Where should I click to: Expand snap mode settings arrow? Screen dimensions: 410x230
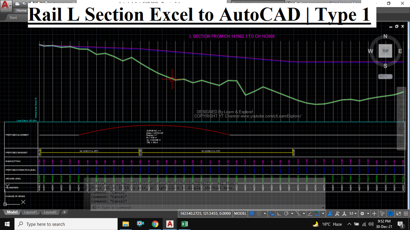pos(265,213)
